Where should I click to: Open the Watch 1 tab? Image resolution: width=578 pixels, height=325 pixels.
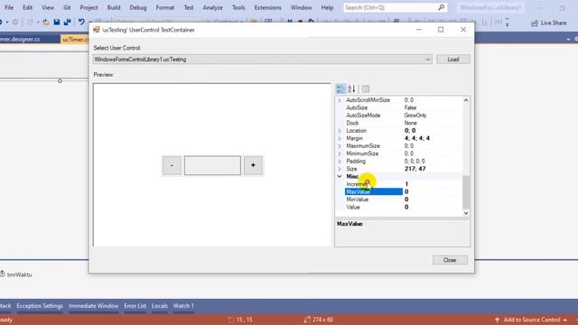tap(183, 306)
